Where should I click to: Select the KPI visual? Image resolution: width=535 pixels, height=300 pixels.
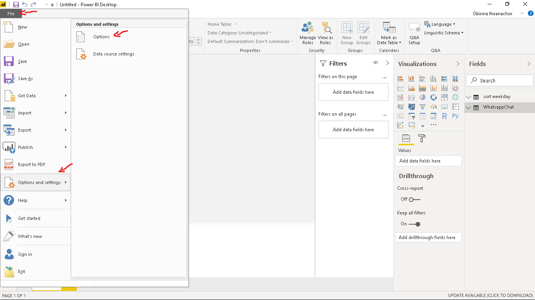point(401,116)
